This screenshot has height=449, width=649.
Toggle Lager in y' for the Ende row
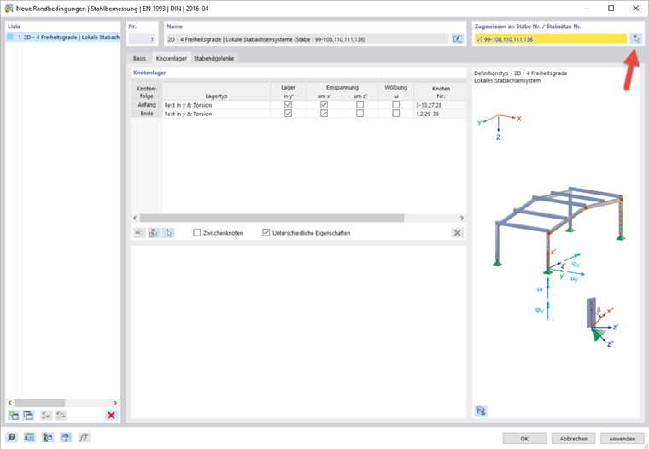288,113
